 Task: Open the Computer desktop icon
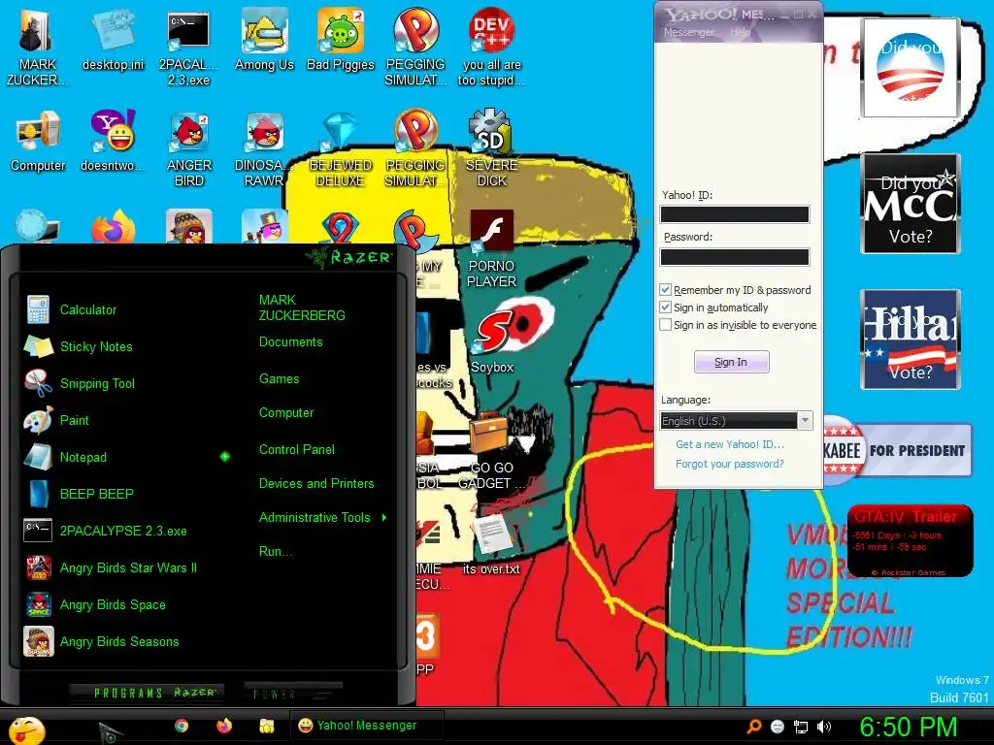pos(38,141)
